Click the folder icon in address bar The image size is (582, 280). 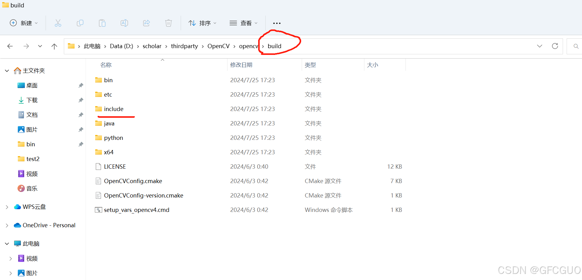click(71, 46)
